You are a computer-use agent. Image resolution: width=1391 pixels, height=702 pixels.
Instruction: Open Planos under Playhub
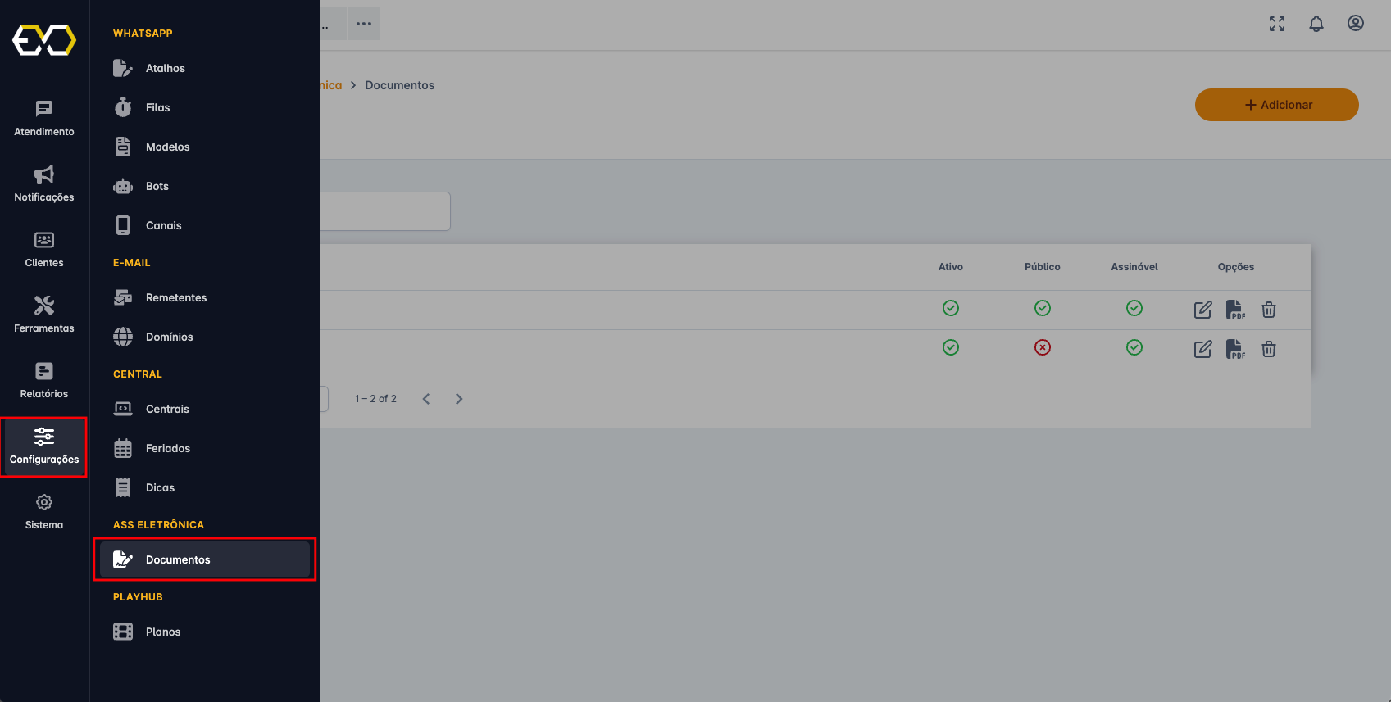[162, 632]
